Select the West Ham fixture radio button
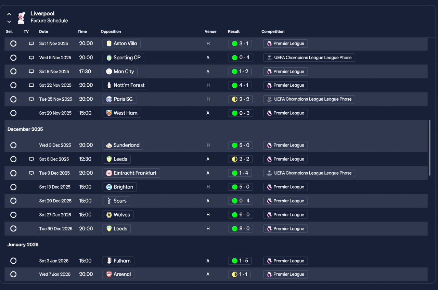The image size is (438, 290). (x=13, y=113)
